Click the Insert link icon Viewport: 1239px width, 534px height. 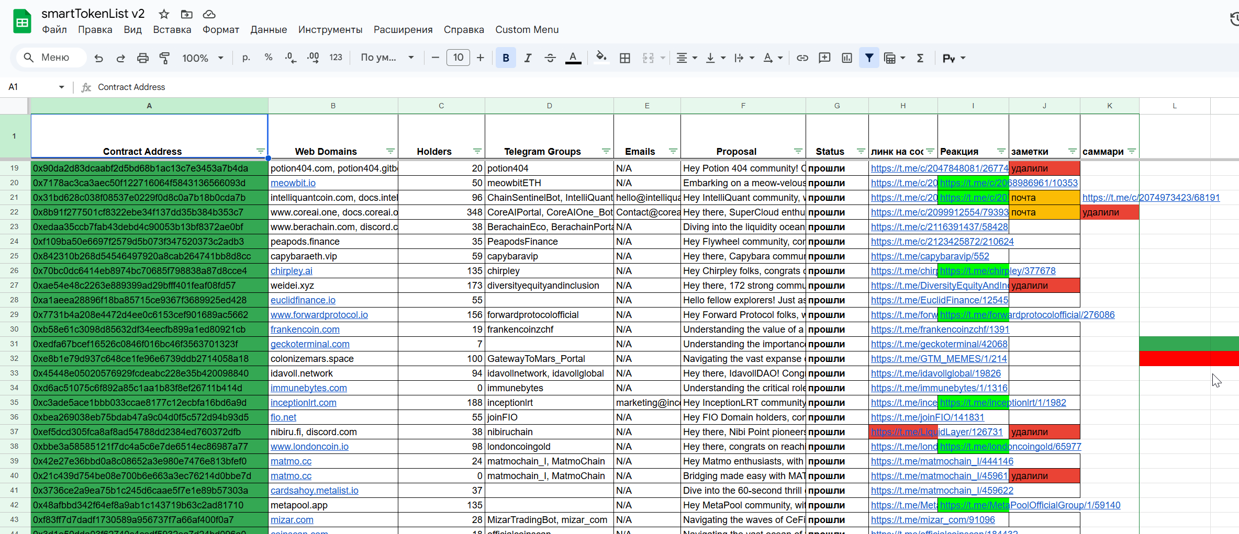pos(802,58)
